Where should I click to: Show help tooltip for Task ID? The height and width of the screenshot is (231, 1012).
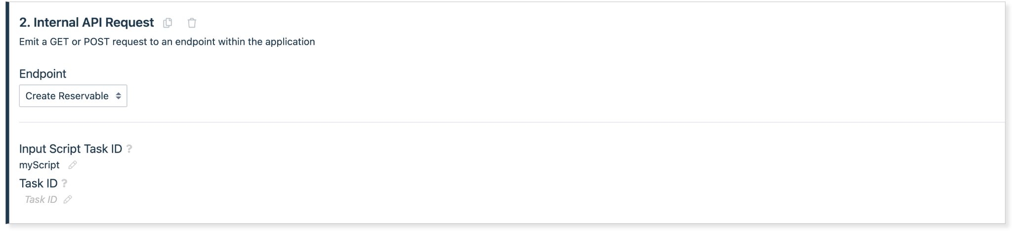(64, 183)
